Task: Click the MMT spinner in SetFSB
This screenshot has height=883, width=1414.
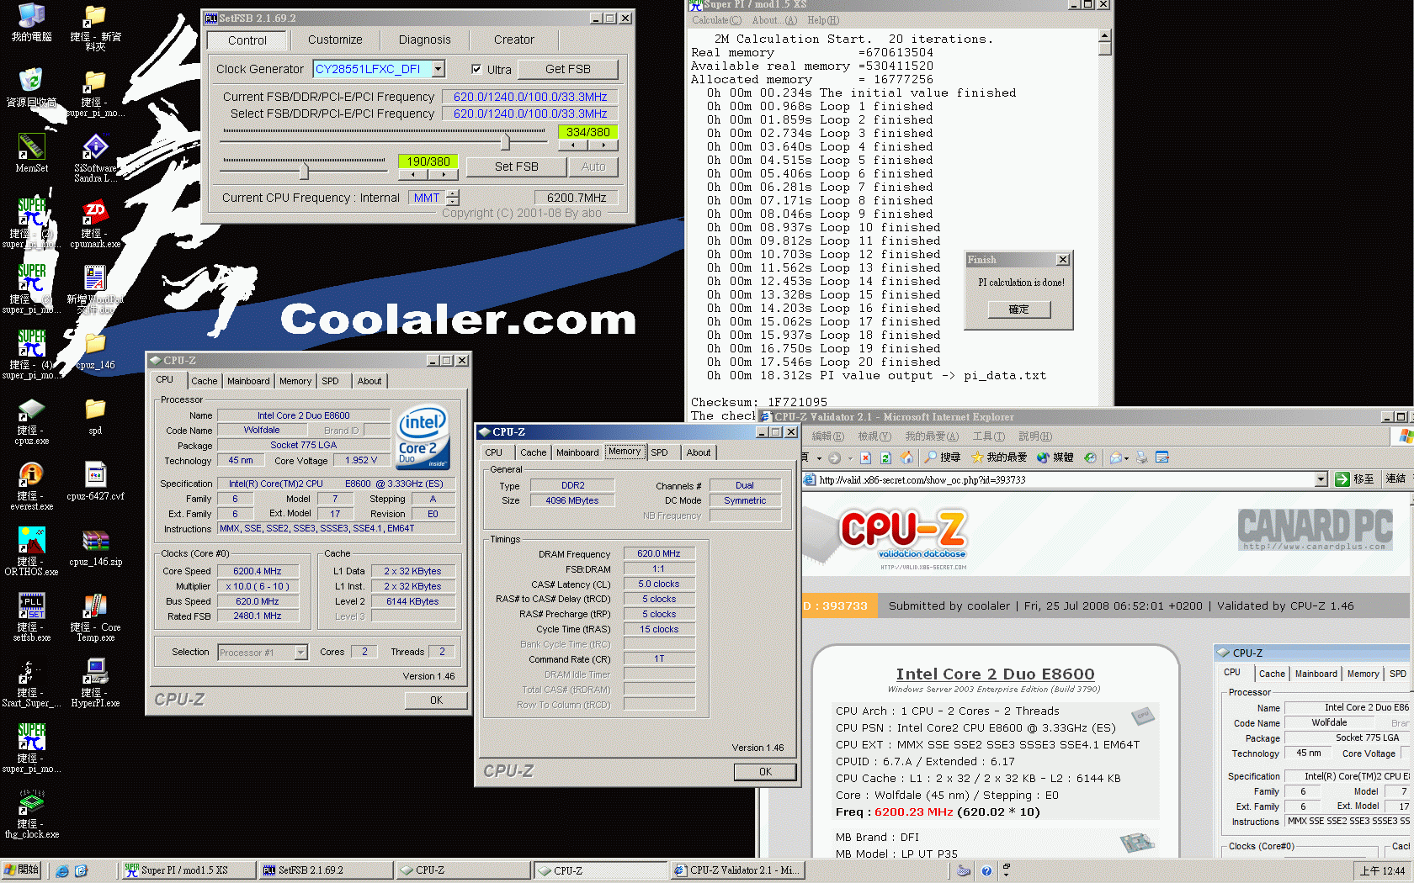Action: (x=453, y=198)
